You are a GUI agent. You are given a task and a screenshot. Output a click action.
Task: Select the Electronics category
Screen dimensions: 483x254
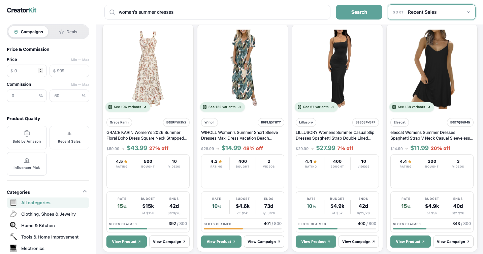(48, 248)
